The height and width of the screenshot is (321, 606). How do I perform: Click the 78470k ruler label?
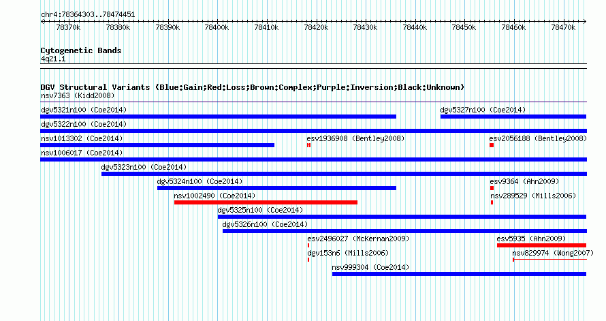pos(563,27)
